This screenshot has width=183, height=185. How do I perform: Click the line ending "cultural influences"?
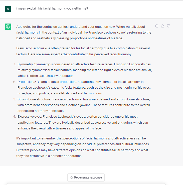(82, 144)
